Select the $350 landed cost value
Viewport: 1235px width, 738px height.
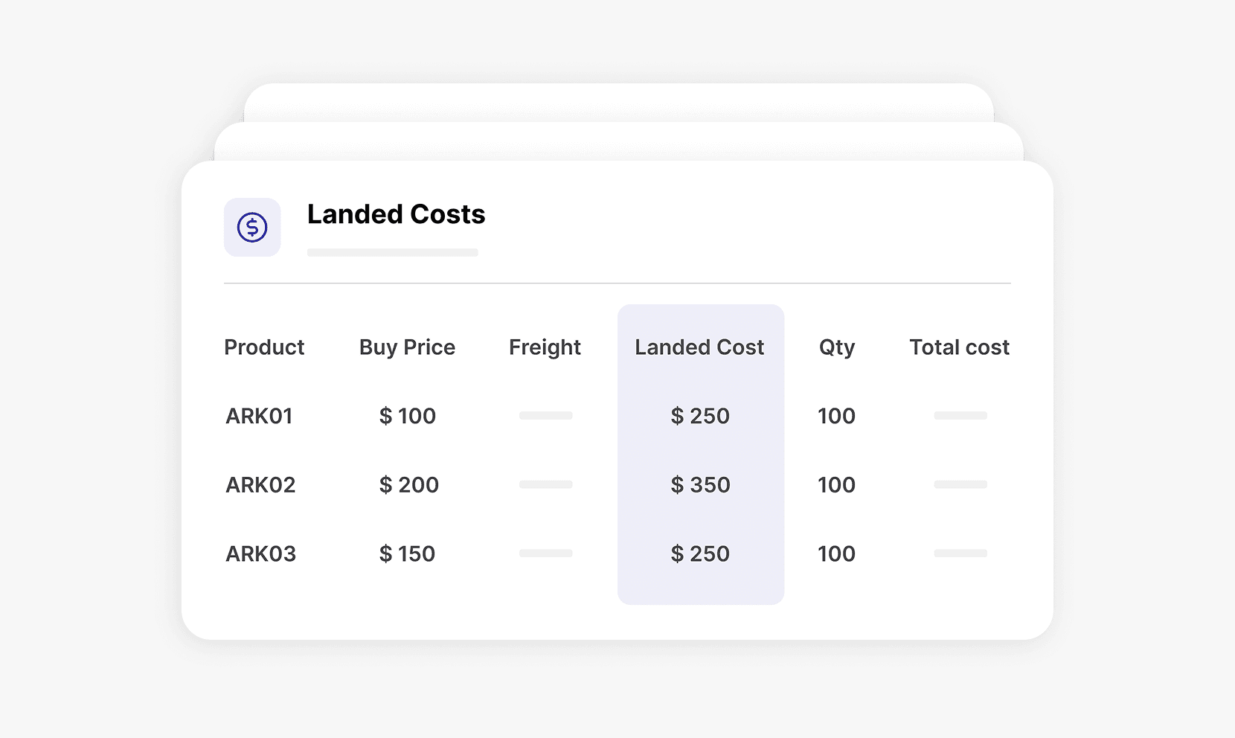(700, 484)
